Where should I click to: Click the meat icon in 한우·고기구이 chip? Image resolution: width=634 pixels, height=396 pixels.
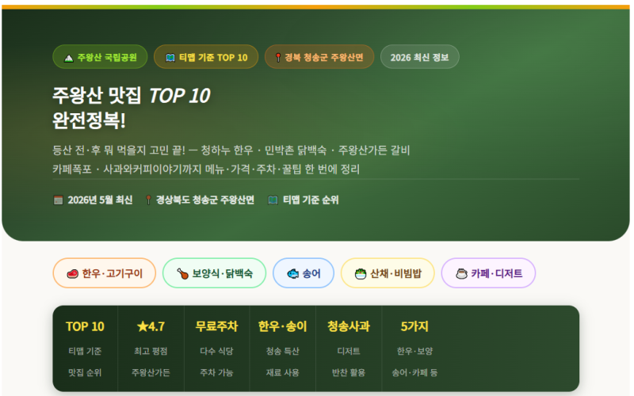[72, 274]
